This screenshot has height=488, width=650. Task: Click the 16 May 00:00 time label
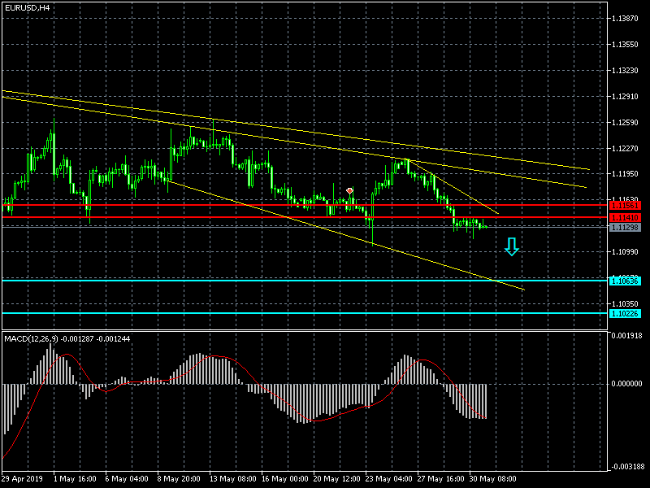click(285, 479)
